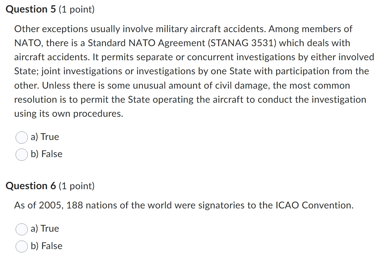This screenshot has width=389, height=261.
Task: Choose False for the ICAO Convention question
Action: 21,246
